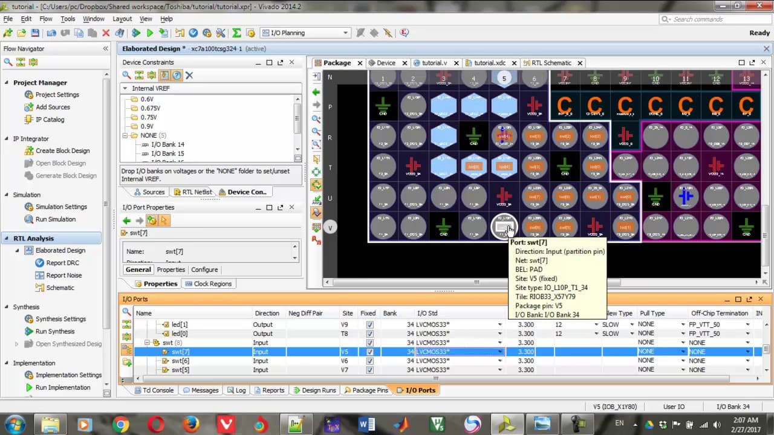The image size is (774, 435).
Task: Collapse the Flow Navigator with double chevron
Action: click(105, 49)
